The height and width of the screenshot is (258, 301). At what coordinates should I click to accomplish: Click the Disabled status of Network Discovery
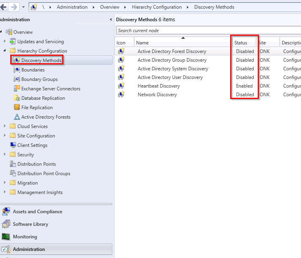point(245,94)
